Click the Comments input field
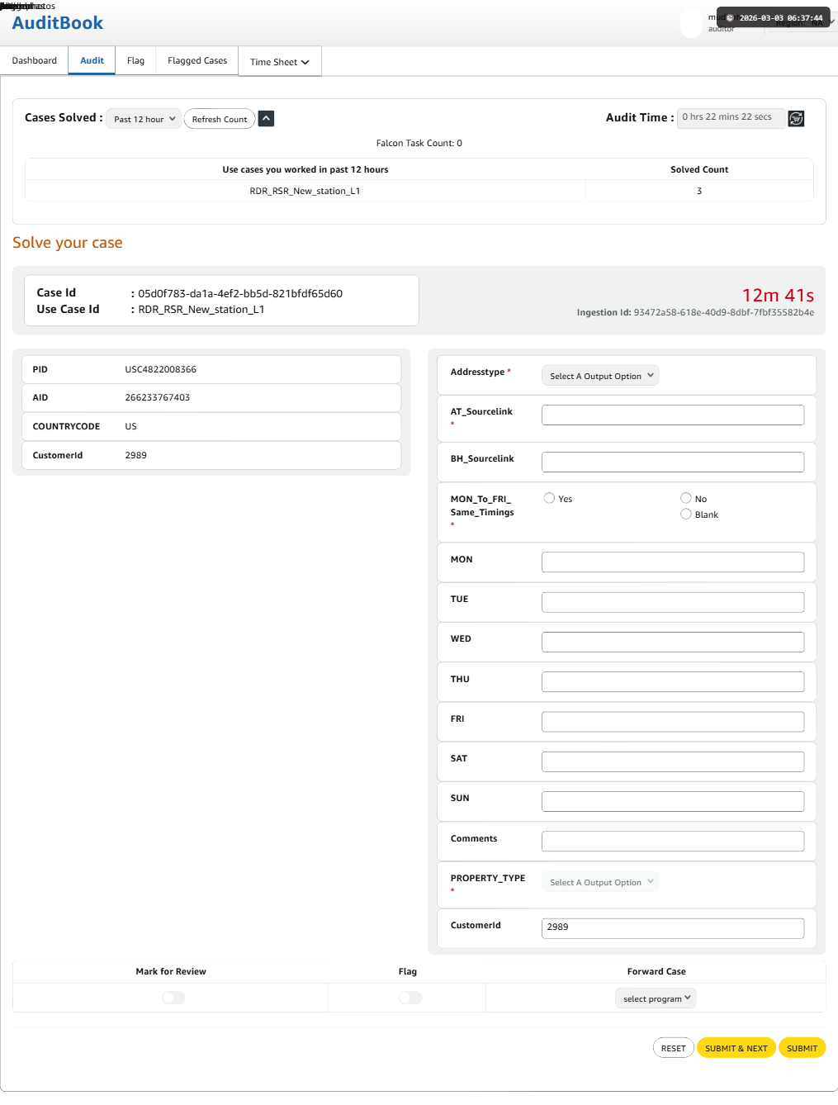This screenshot has width=838, height=1105. (673, 841)
